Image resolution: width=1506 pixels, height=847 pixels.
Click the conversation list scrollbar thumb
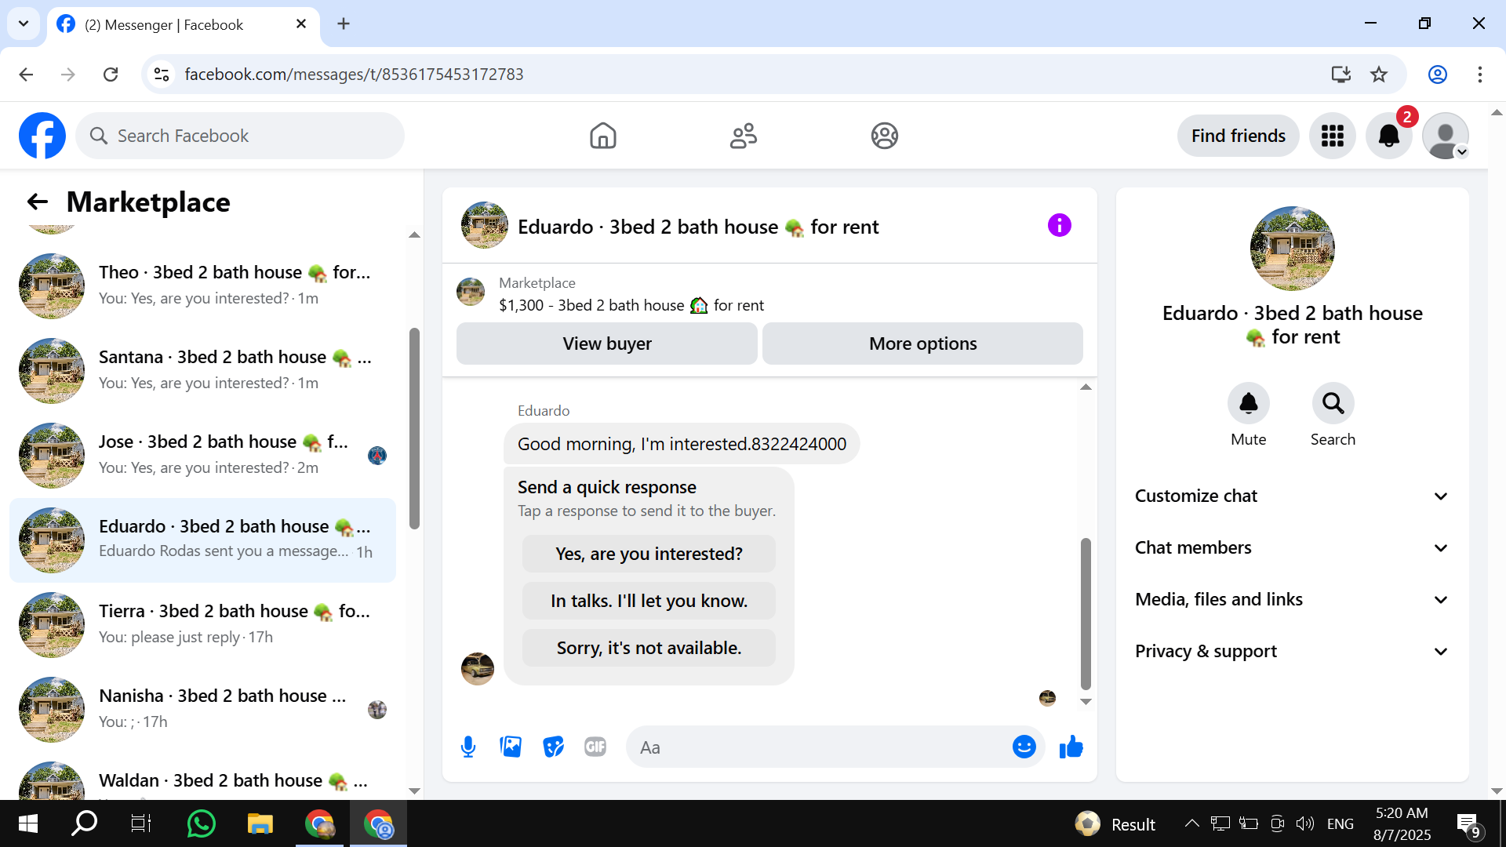(x=414, y=428)
